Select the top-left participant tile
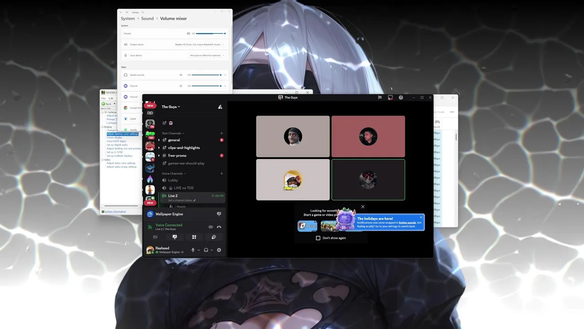 293,136
